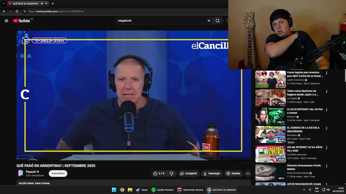Dislike the video with thumbs-down
The height and width of the screenshot is (194, 346).
click(171, 174)
